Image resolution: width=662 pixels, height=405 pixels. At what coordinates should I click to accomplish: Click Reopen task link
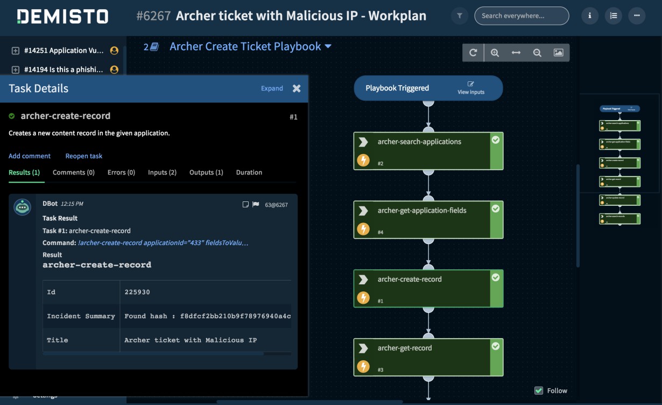84,156
